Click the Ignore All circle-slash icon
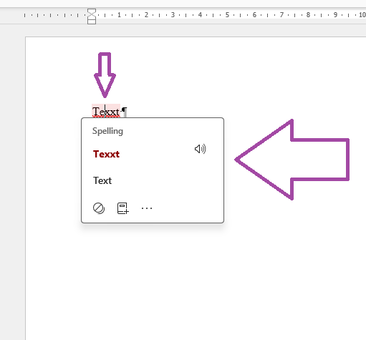 (x=99, y=208)
